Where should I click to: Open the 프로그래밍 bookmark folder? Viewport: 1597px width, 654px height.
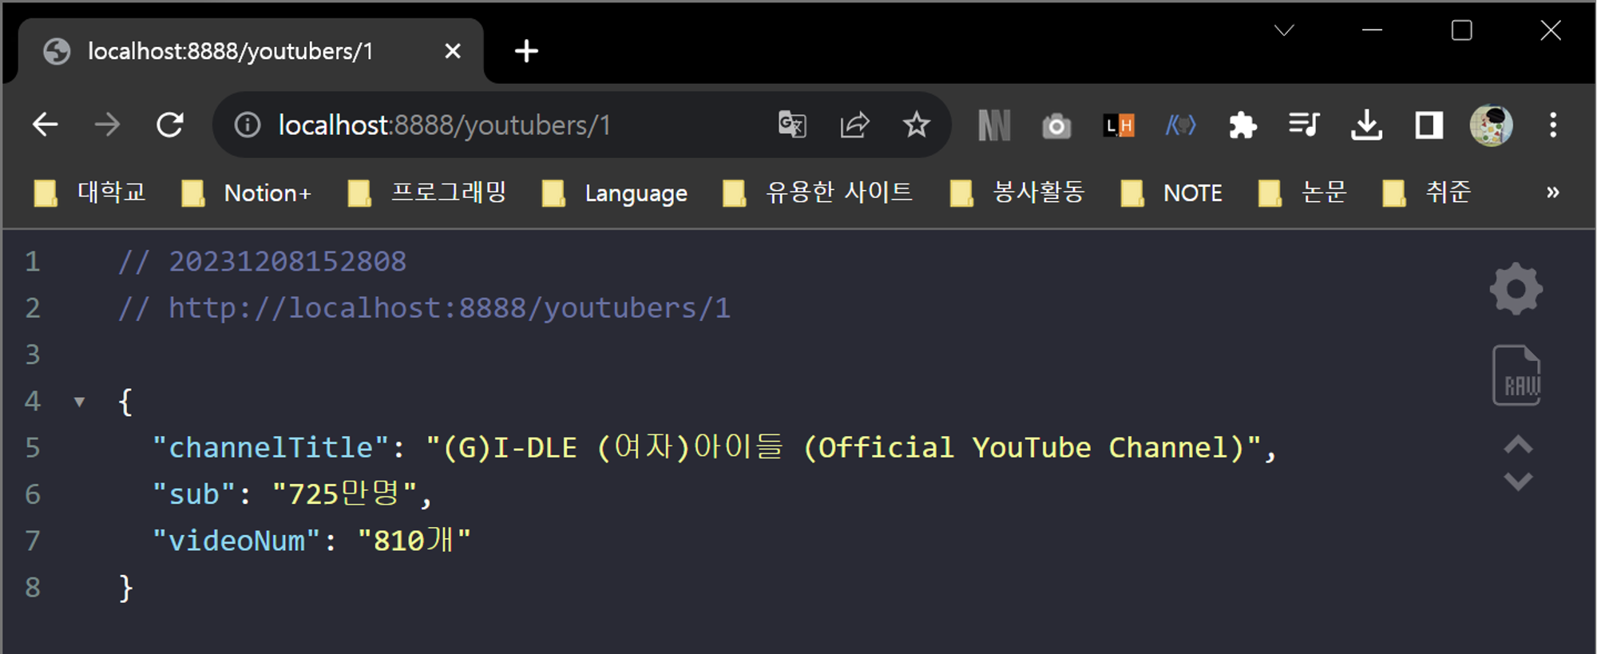[x=427, y=192]
